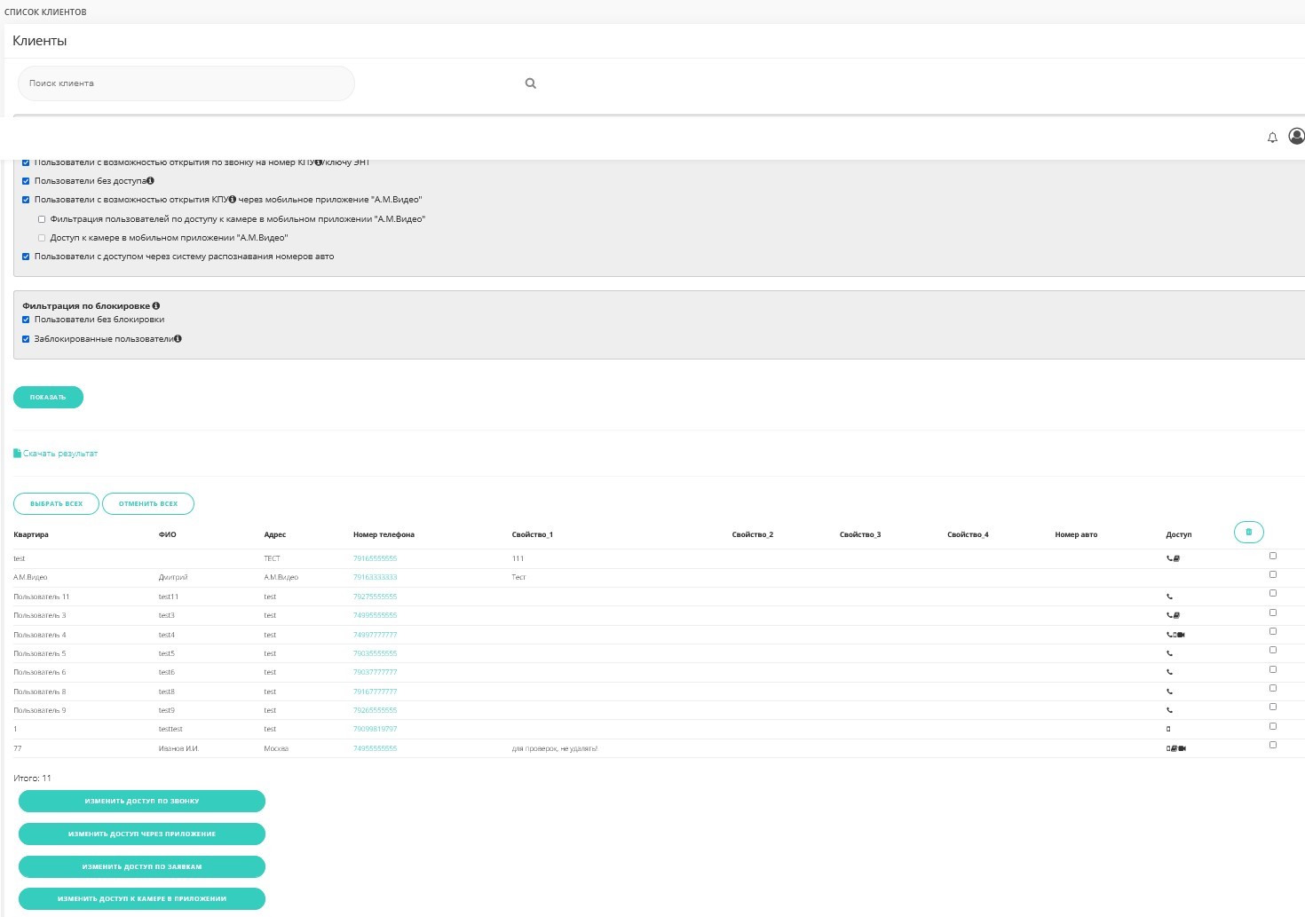Viewport: 1305px width, 917px height.
Task: Open phone number 79165555555
Action: [375, 558]
